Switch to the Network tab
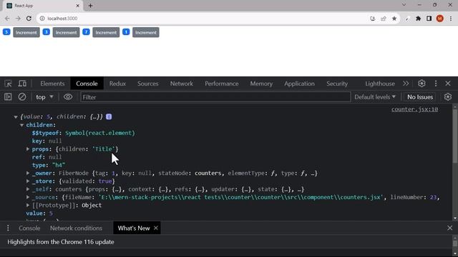This screenshot has width=458, height=257. (181, 84)
